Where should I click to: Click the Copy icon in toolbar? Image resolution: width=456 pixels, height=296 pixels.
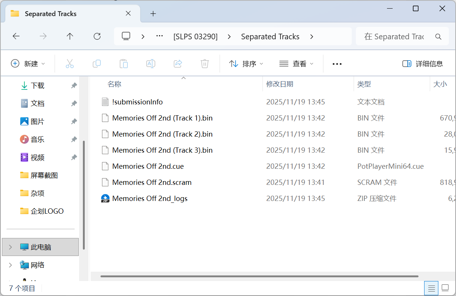click(x=97, y=64)
